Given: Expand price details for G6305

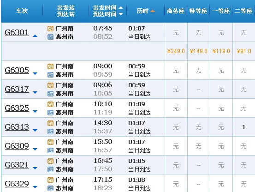Looking at the screenshot, I should [x=35, y=74].
